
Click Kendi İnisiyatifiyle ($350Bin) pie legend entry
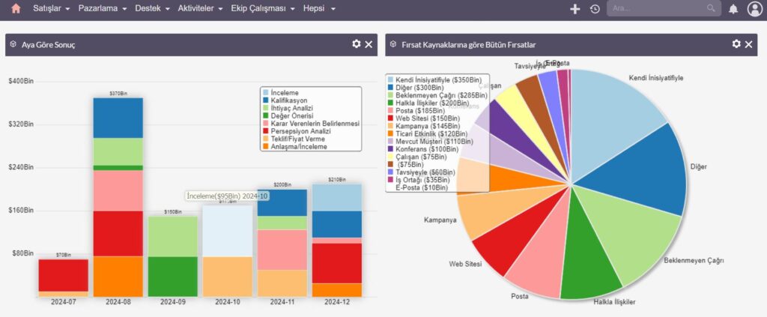click(x=434, y=79)
